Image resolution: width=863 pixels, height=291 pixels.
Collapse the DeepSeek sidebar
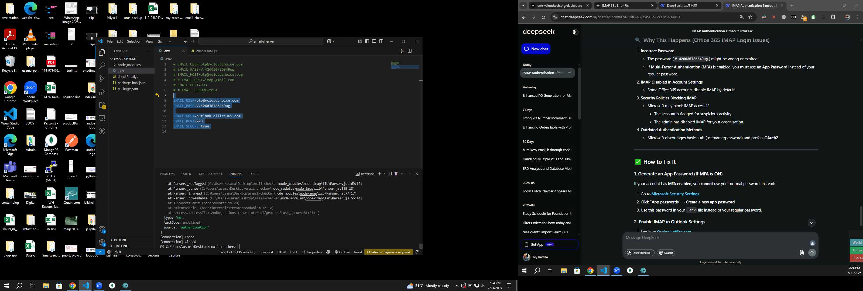pos(576,32)
